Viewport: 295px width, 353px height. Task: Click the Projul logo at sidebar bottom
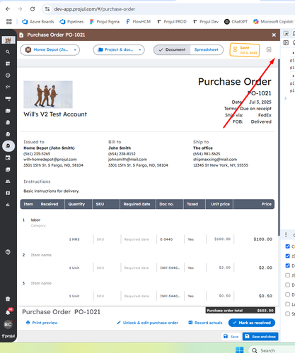[x=8, y=336]
